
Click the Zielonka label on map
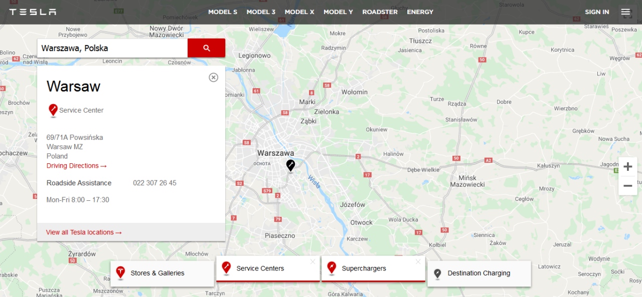327,112
